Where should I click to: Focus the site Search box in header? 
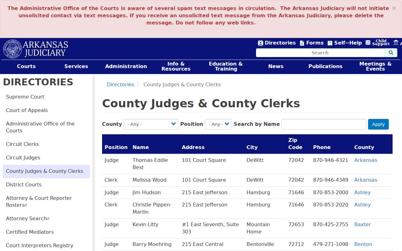[320, 53]
